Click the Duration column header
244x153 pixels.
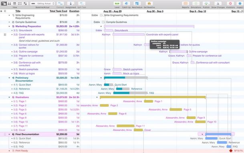74,11
